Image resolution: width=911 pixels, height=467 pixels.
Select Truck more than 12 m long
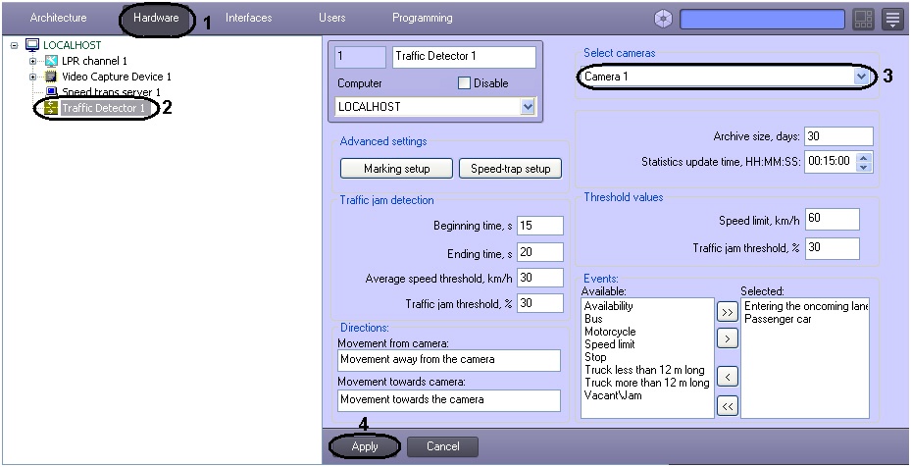click(646, 383)
